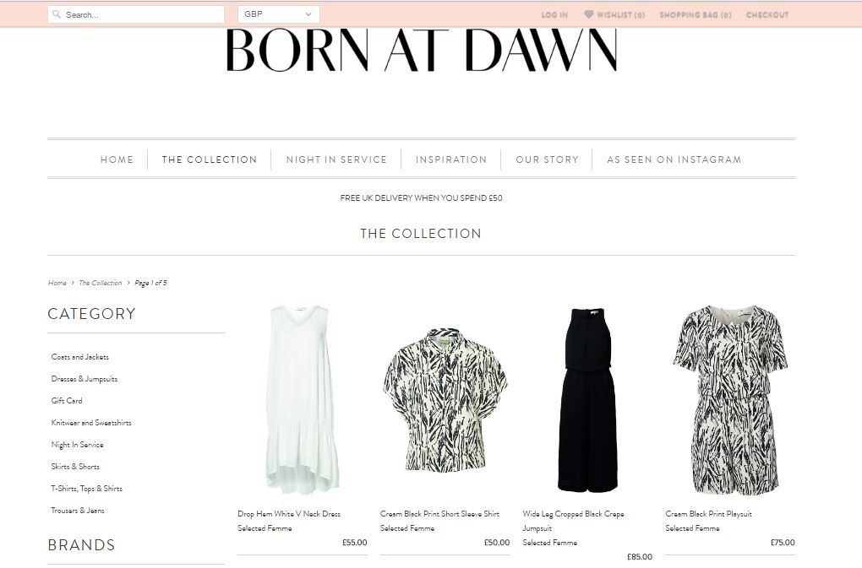Click the Home breadcrumb link

[57, 284]
